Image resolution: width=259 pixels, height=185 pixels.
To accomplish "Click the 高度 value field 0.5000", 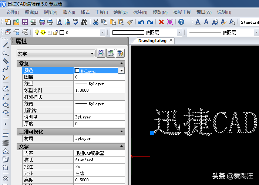I will 99,180.
